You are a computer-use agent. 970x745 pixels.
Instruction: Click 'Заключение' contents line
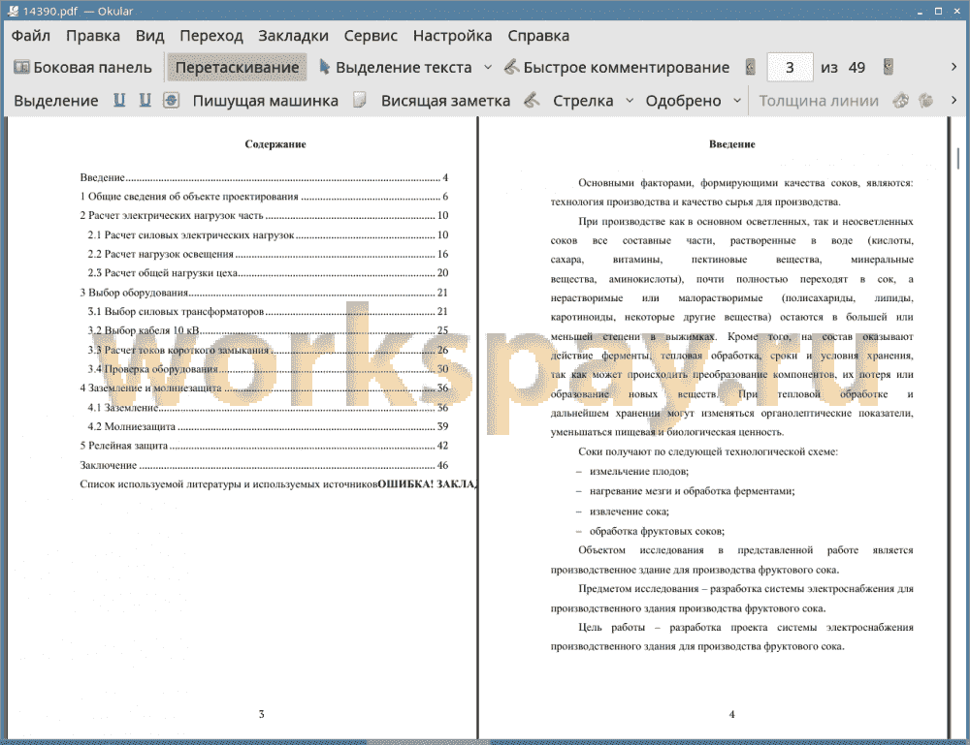264,465
